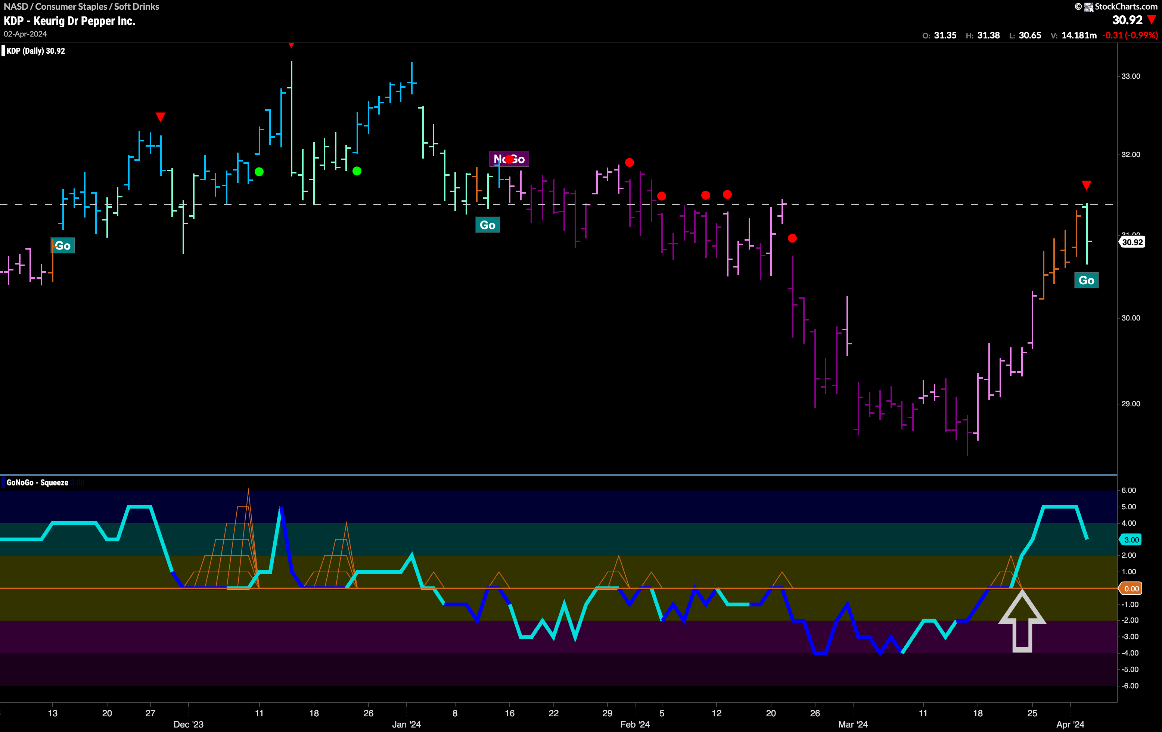Click the green dot marker near December 11

pos(259,172)
